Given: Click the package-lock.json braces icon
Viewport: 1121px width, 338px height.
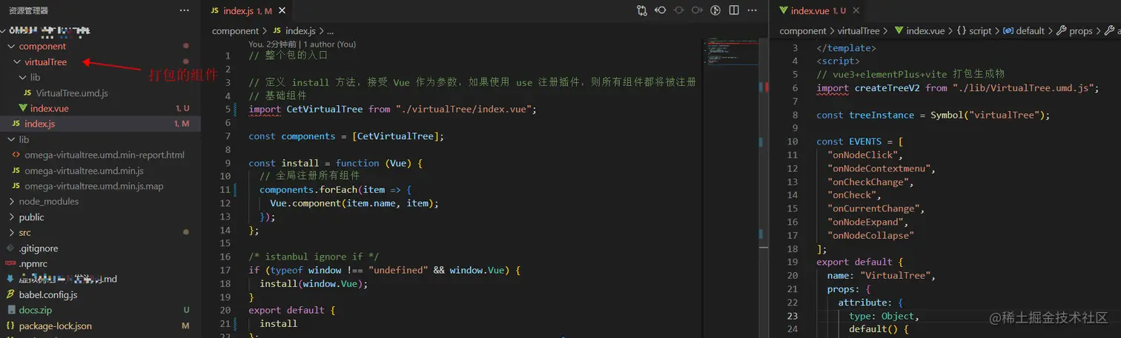Looking at the screenshot, I should [x=10, y=326].
